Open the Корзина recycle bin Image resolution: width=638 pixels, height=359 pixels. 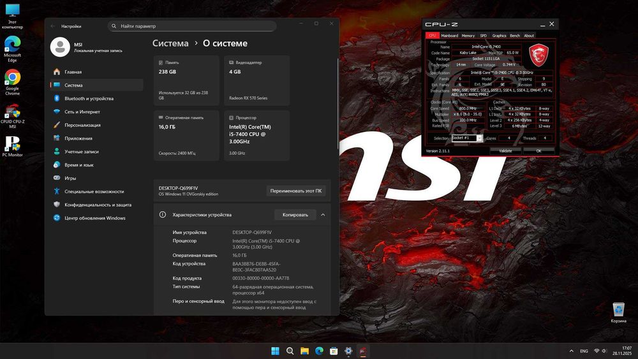pos(618,312)
